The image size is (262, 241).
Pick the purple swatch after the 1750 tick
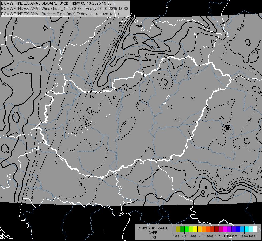coord(230,229)
